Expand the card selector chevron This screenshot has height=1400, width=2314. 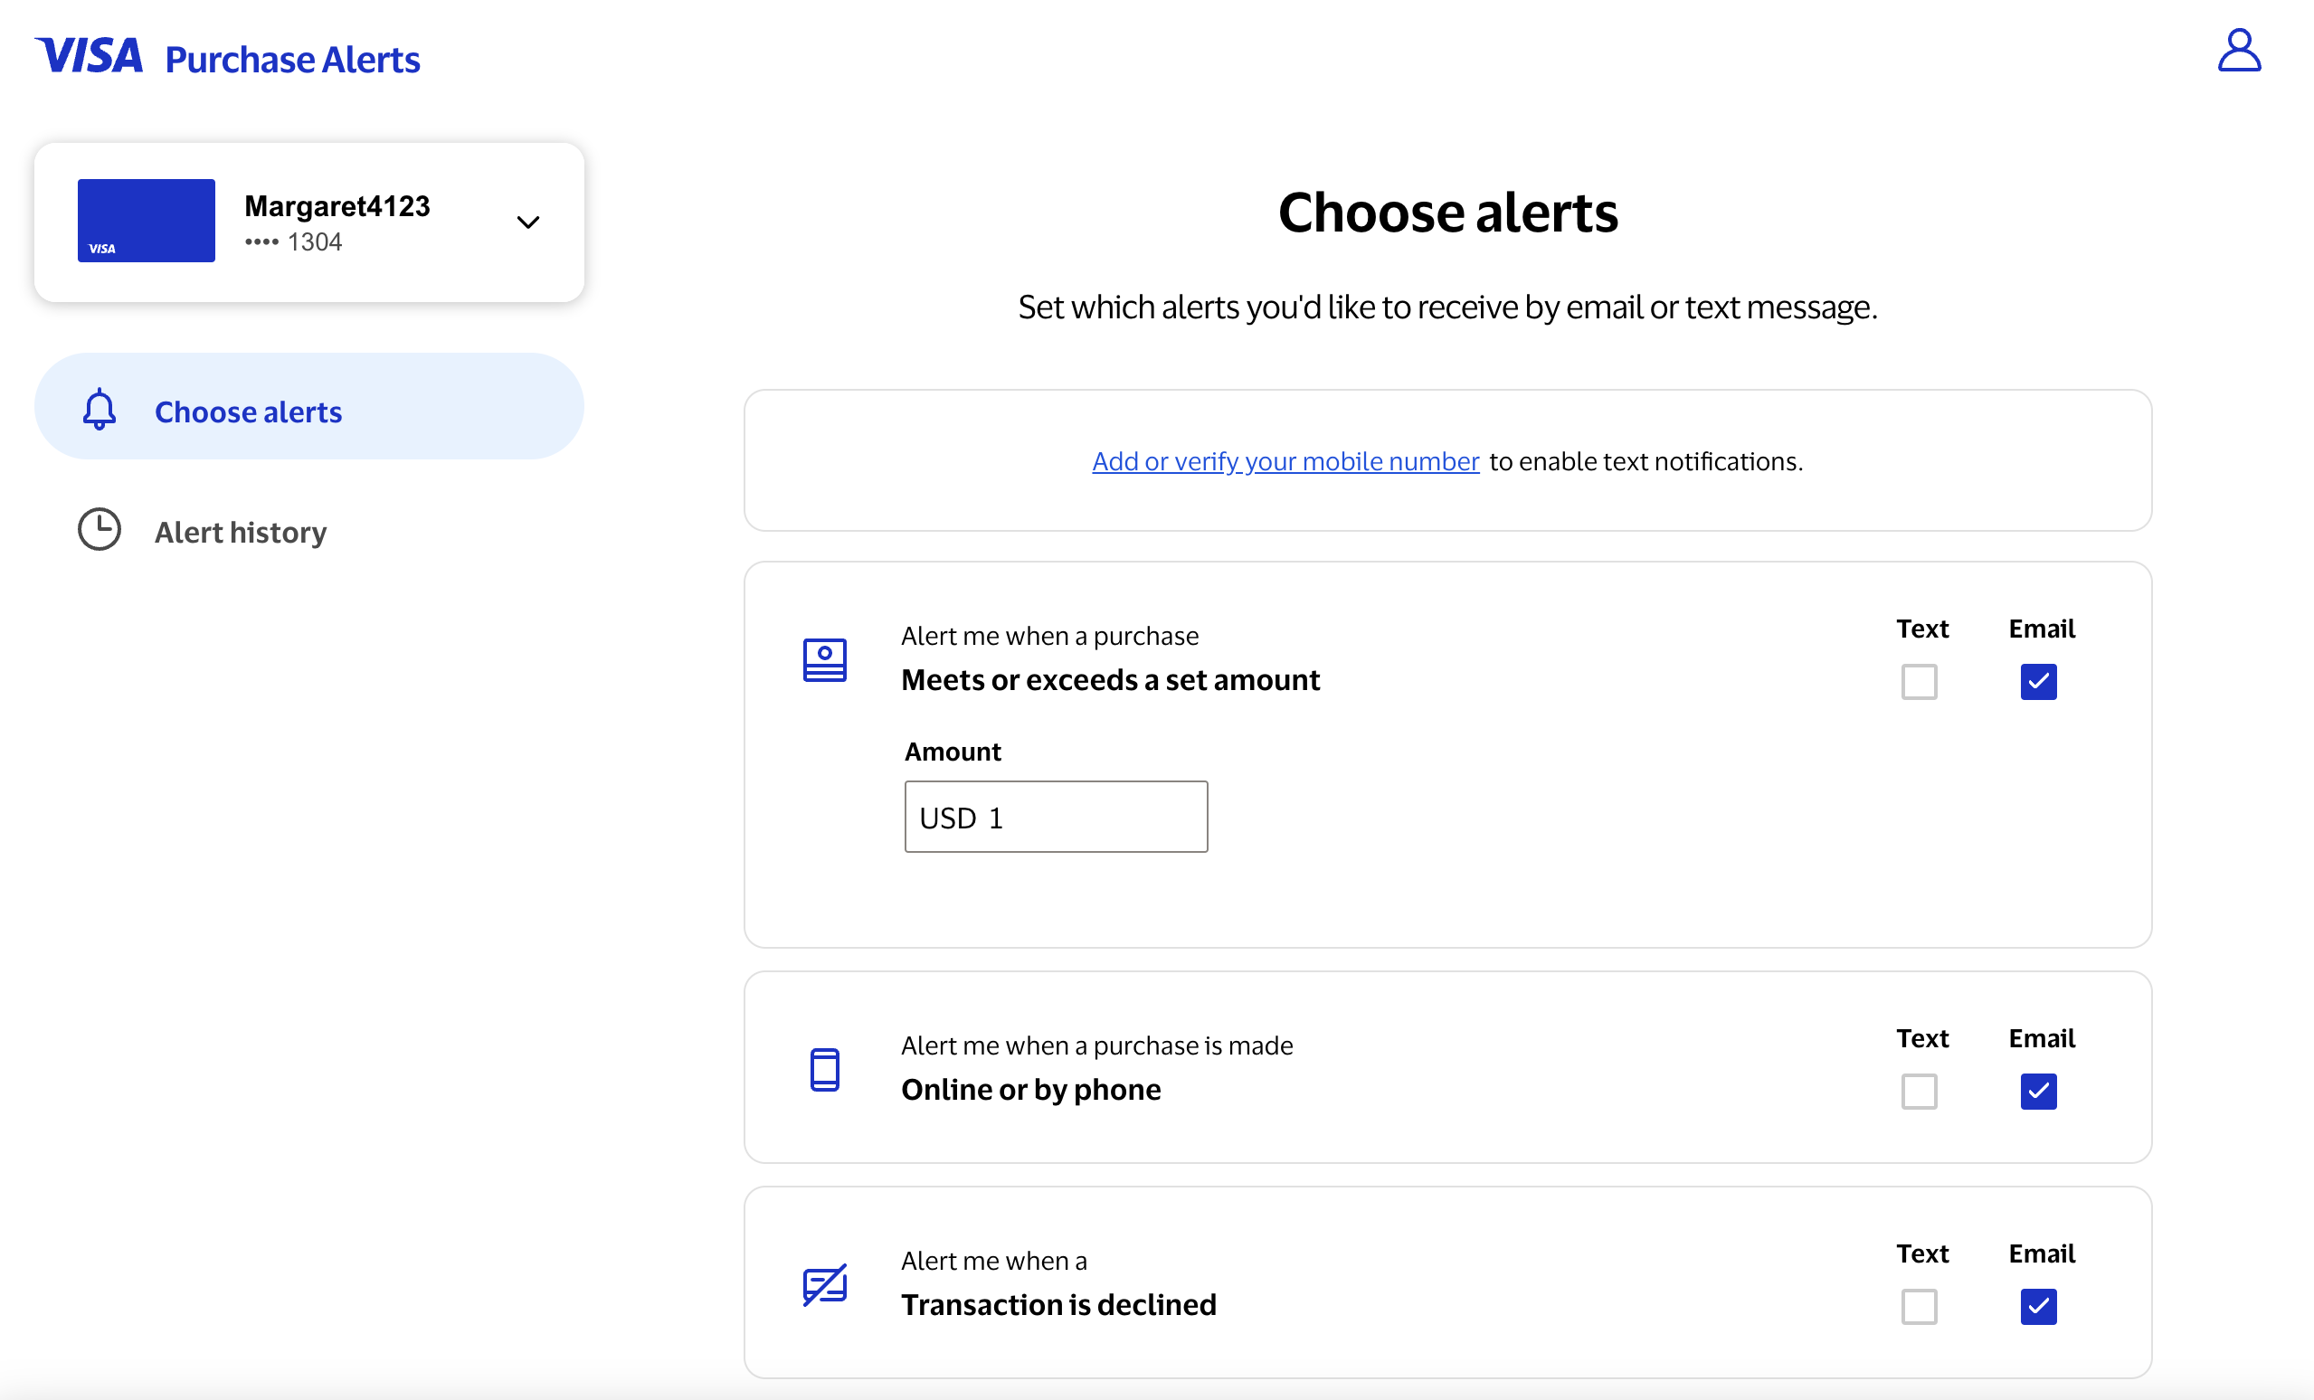tap(527, 222)
